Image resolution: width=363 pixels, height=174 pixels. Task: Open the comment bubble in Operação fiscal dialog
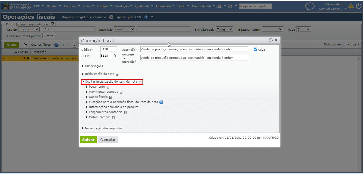tap(271, 40)
